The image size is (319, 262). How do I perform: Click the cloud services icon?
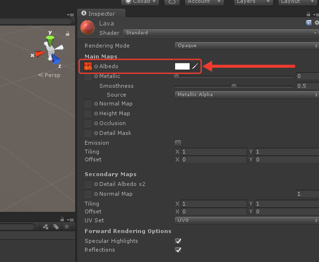[x=172, y=2]
